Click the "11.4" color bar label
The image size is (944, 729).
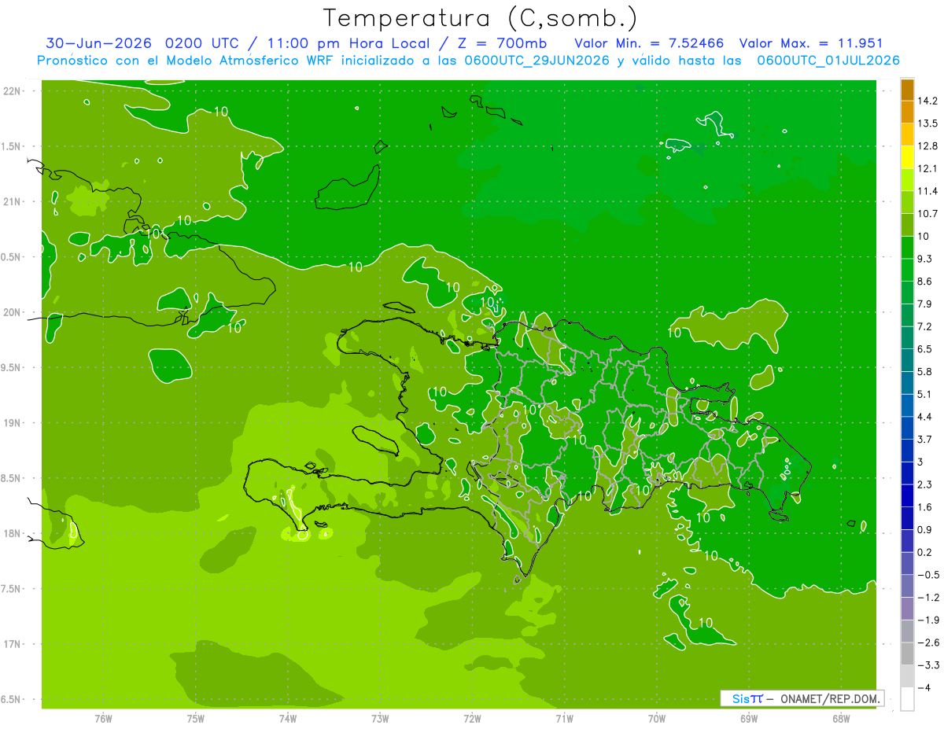coord(929,191)
